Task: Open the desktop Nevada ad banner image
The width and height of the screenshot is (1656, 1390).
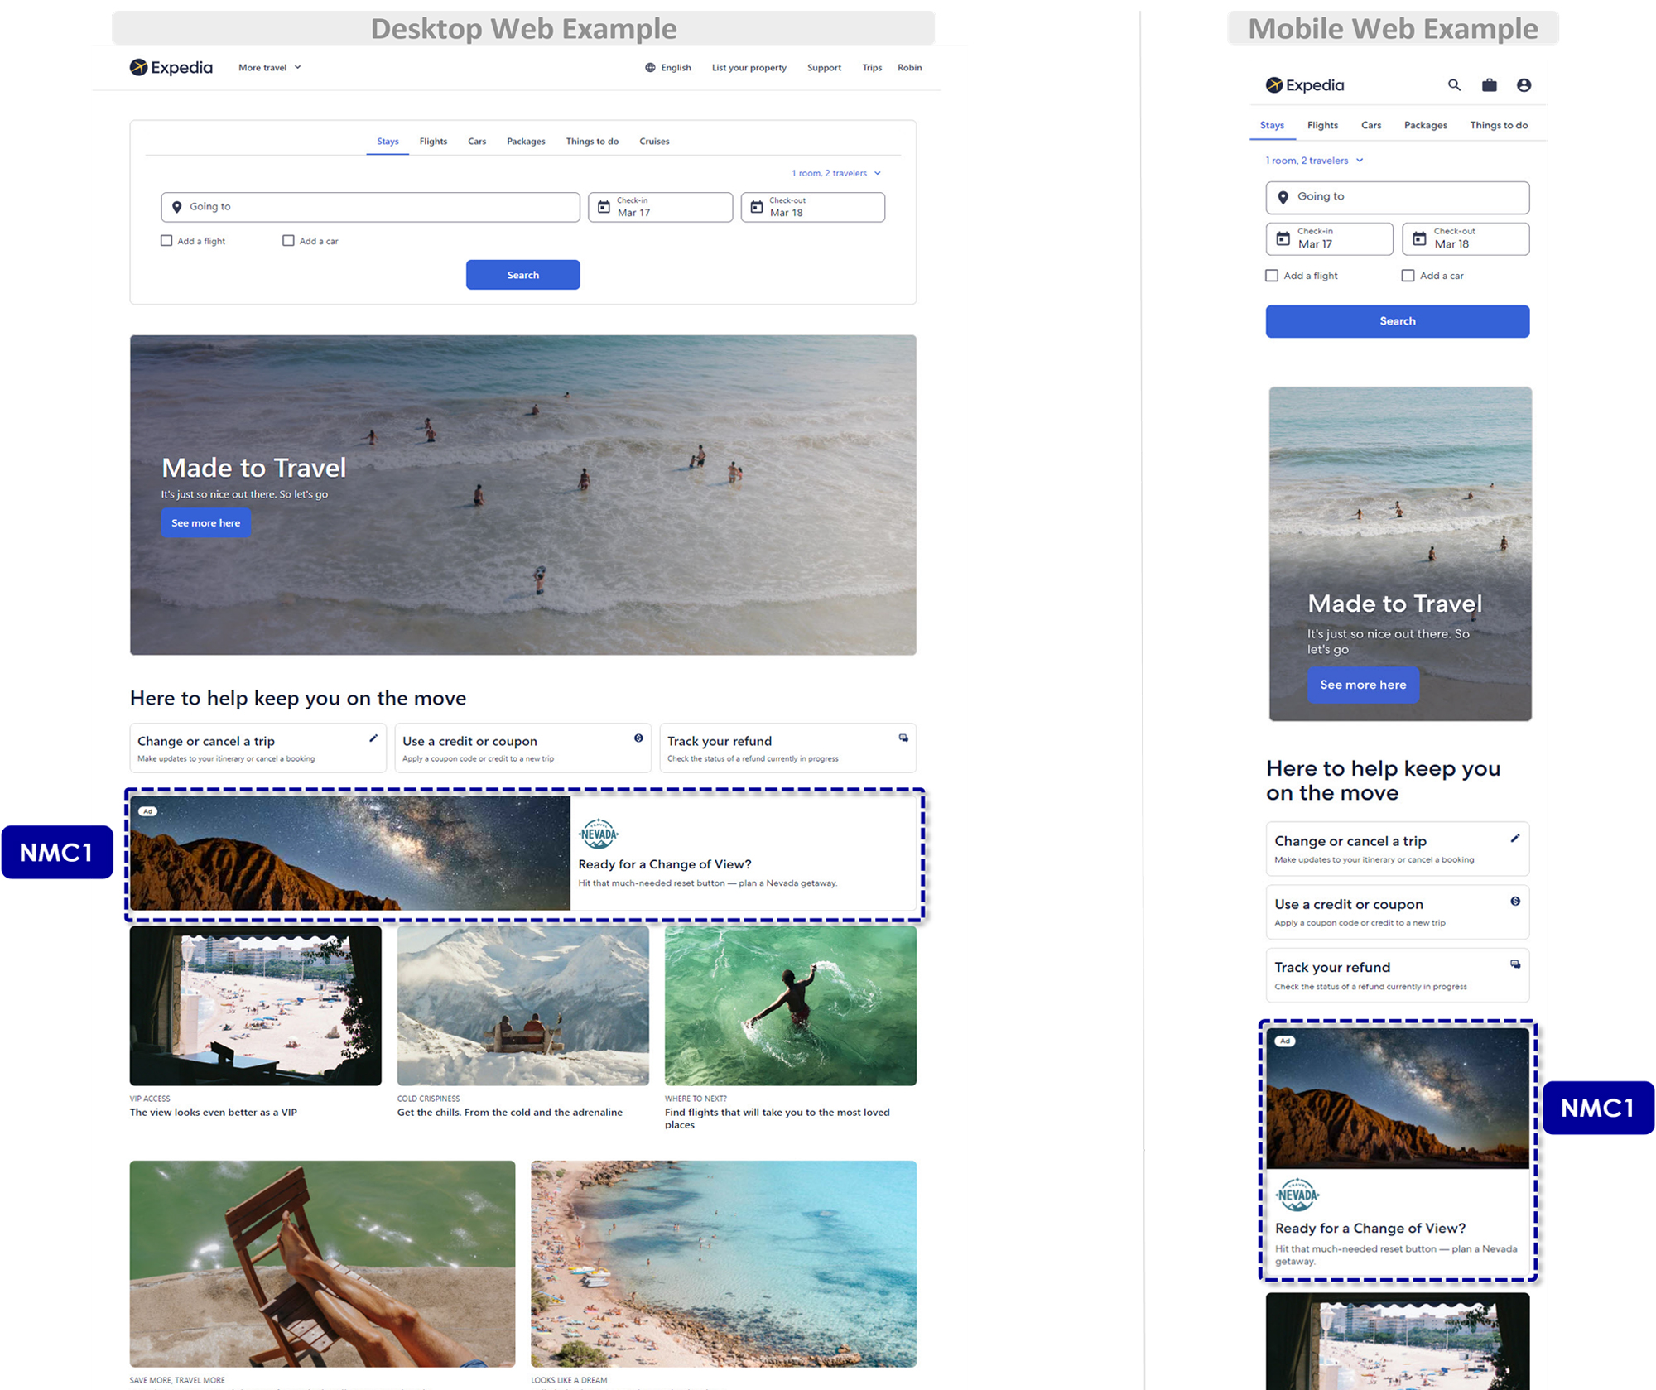Action: [349, 853]
